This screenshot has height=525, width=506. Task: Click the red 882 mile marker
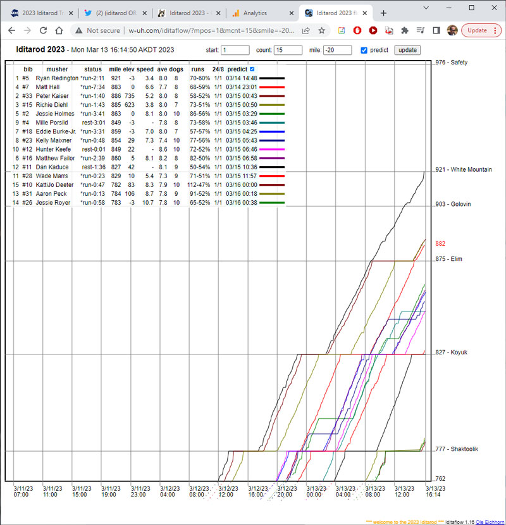[x=440, y=243]
